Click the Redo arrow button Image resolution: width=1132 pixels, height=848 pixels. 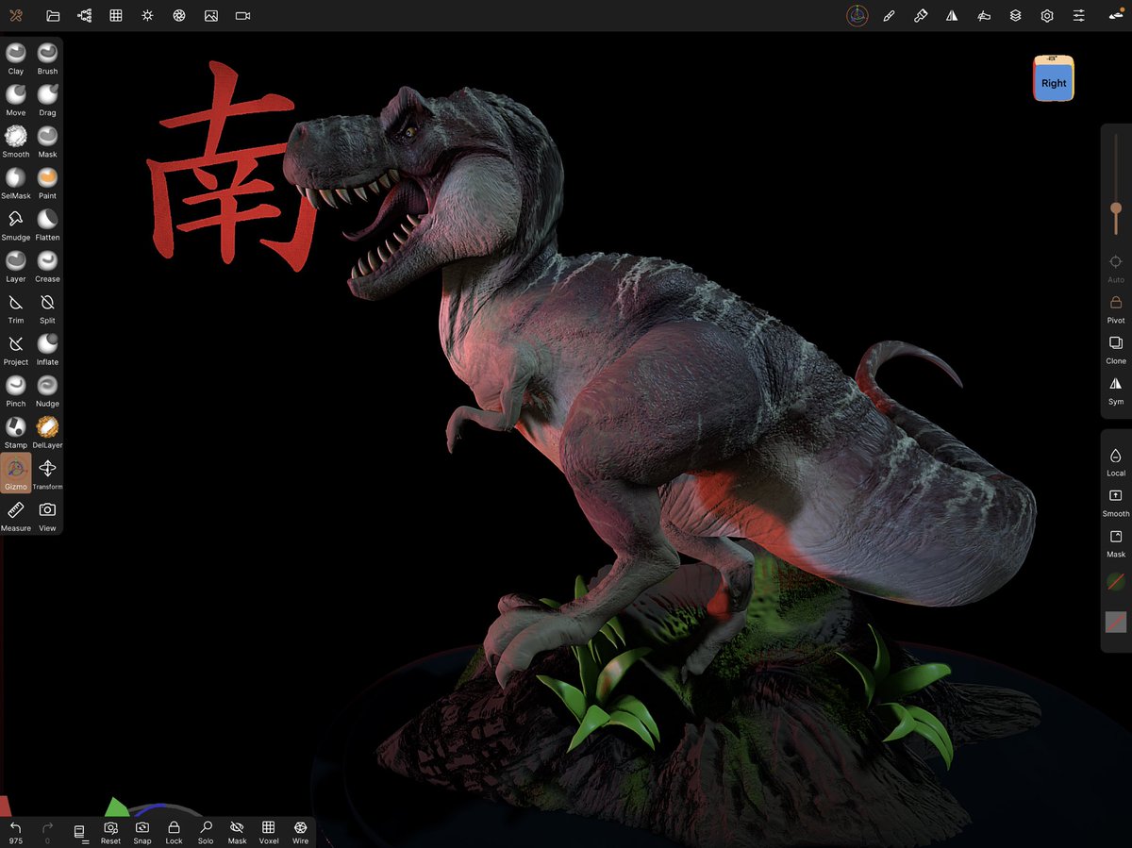[x=47, y=832]
